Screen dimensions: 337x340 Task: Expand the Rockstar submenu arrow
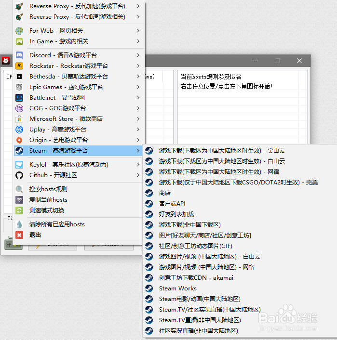click(138, 66)
